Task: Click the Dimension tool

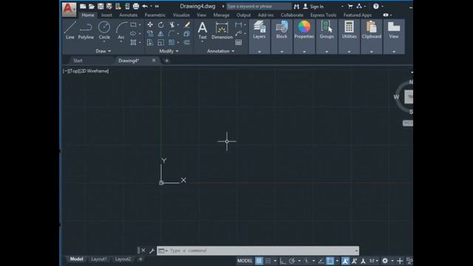Action: point(222,30)
